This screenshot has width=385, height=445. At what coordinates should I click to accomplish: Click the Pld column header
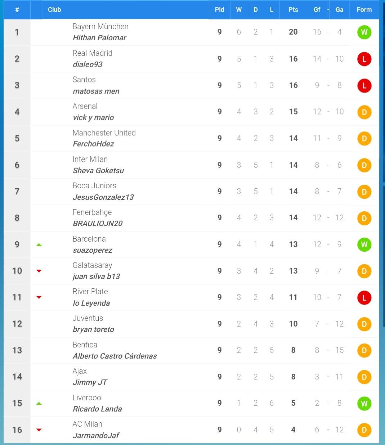coord(219,10)
